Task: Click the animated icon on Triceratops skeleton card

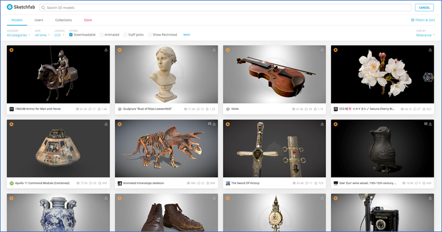Action: coord(209,124)
